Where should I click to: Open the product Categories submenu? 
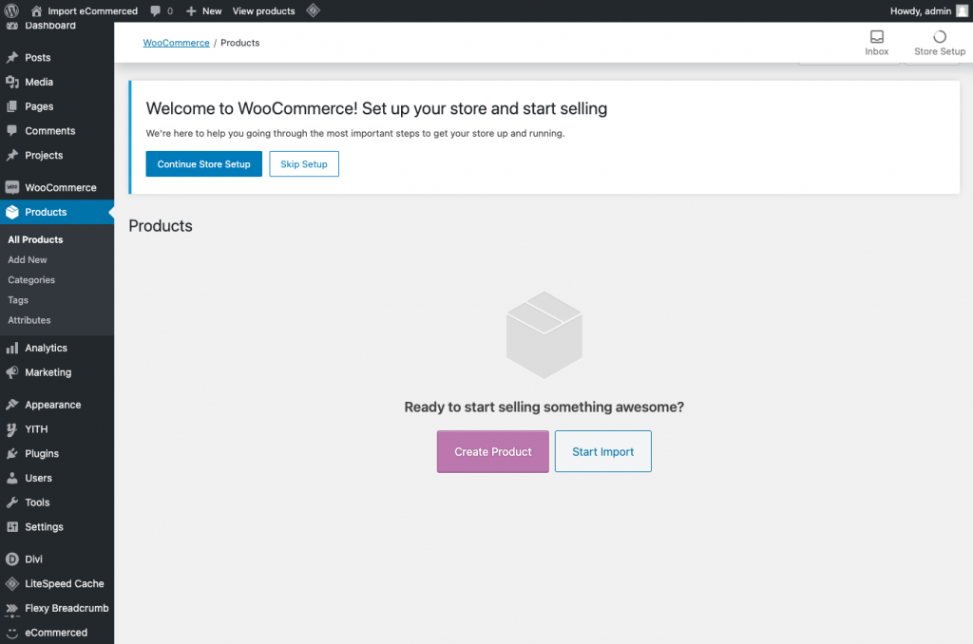(31, 280)
